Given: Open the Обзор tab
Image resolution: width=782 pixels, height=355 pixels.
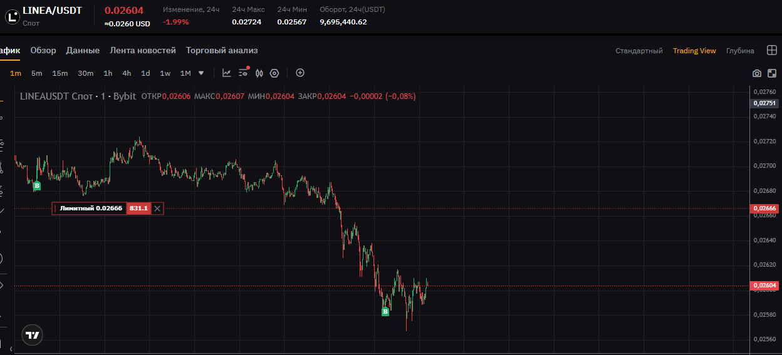Looking at the screenshot, I should point(43,50).
